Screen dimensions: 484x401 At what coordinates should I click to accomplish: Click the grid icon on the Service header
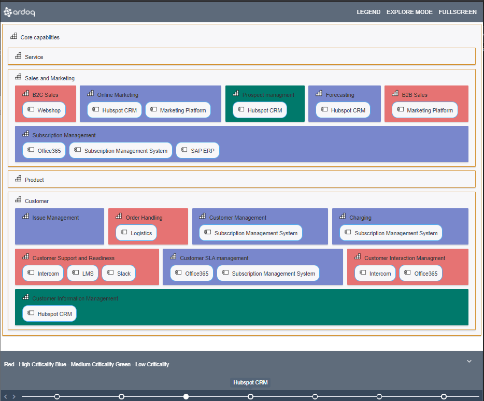18,55
